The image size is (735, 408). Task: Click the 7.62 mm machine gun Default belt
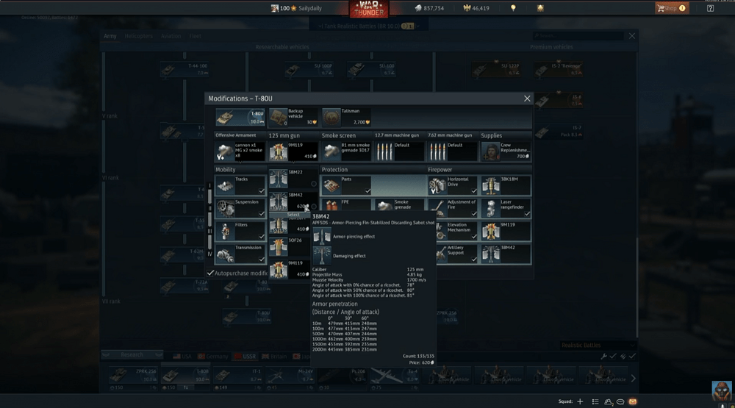[452, 151]
